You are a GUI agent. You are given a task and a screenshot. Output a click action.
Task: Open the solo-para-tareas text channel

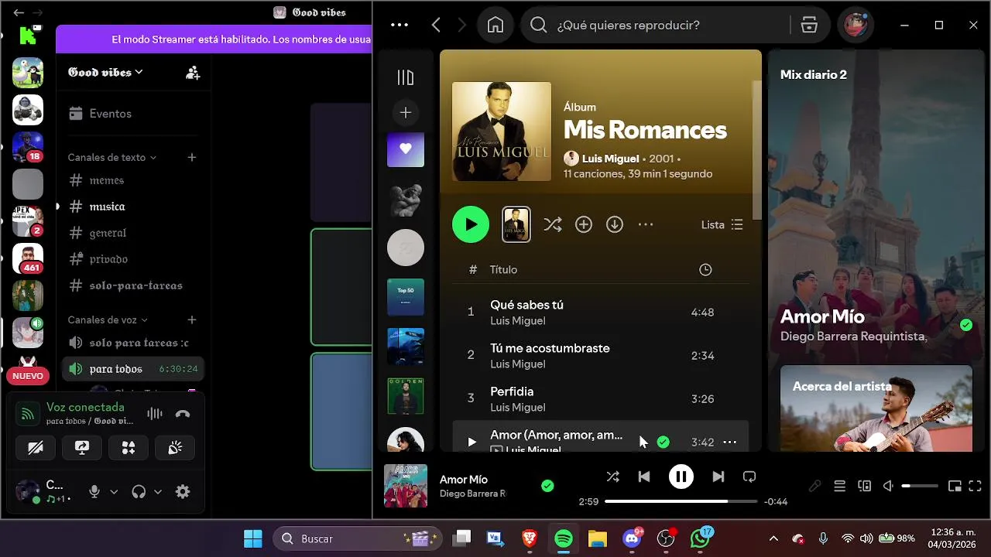pyautogui.click(x=132, y=285)
